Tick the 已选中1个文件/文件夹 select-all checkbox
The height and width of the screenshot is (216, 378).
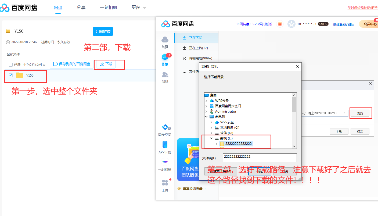pyautogui.click(x=11, y=65)
